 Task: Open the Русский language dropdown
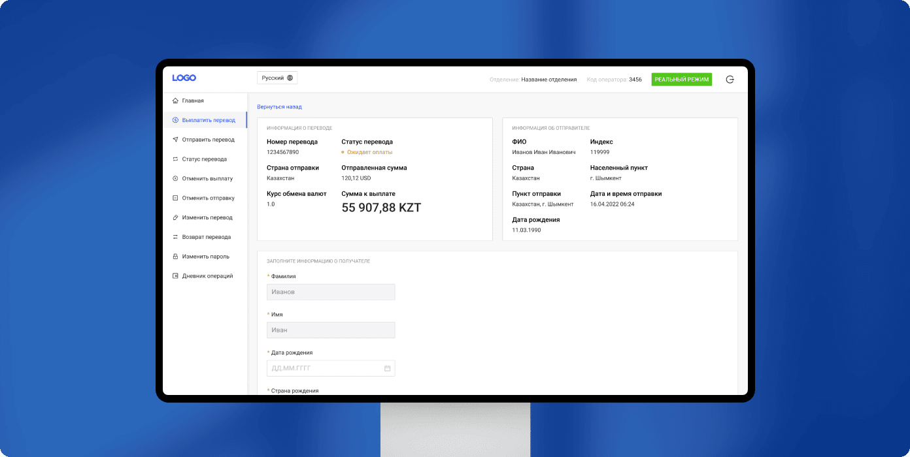pyautogui.click(x=277, y=78)
